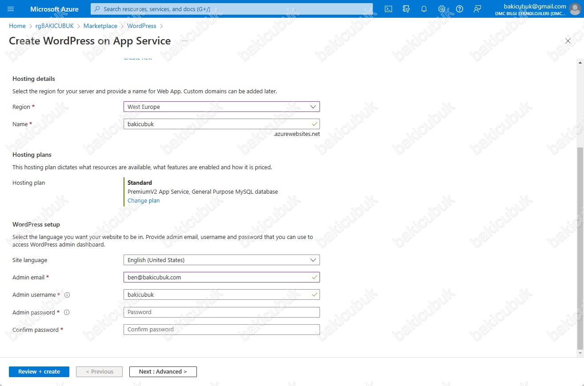
Task: Click Next : Advanced button
Action: pos(163,372)
